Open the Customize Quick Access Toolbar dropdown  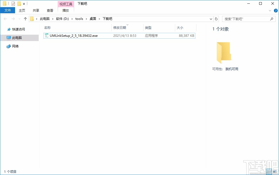click(24, 3)
